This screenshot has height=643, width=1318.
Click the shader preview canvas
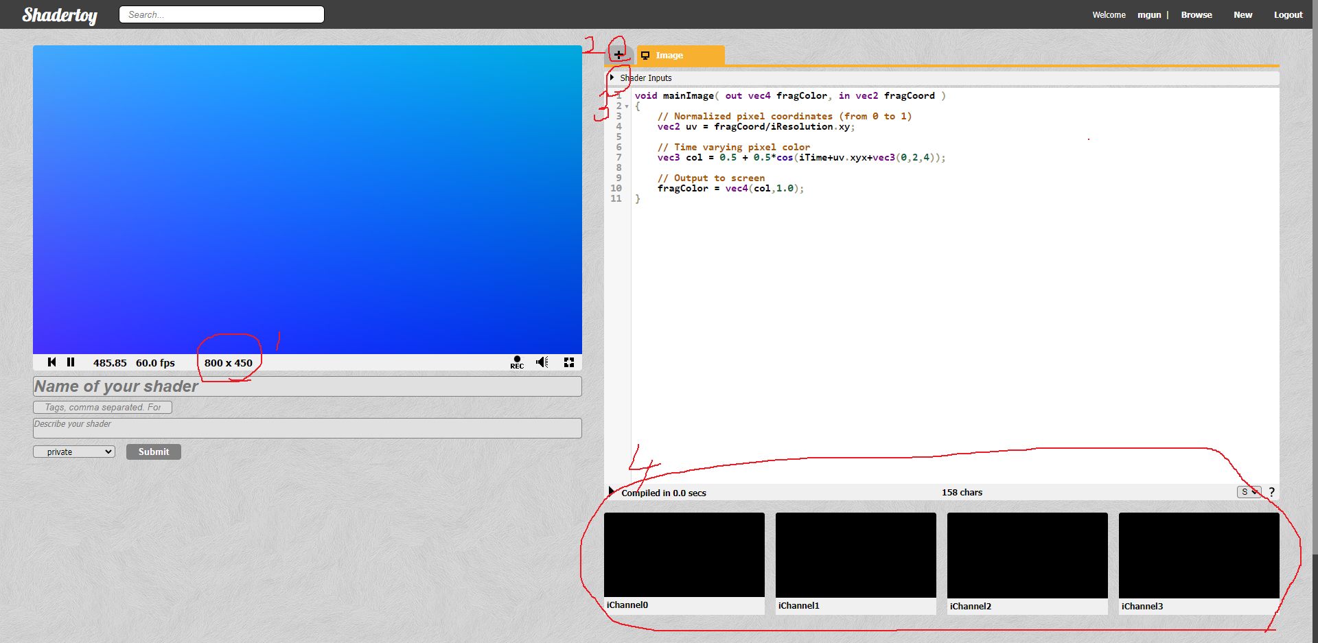pyautogui.click(x=308, y=200)
